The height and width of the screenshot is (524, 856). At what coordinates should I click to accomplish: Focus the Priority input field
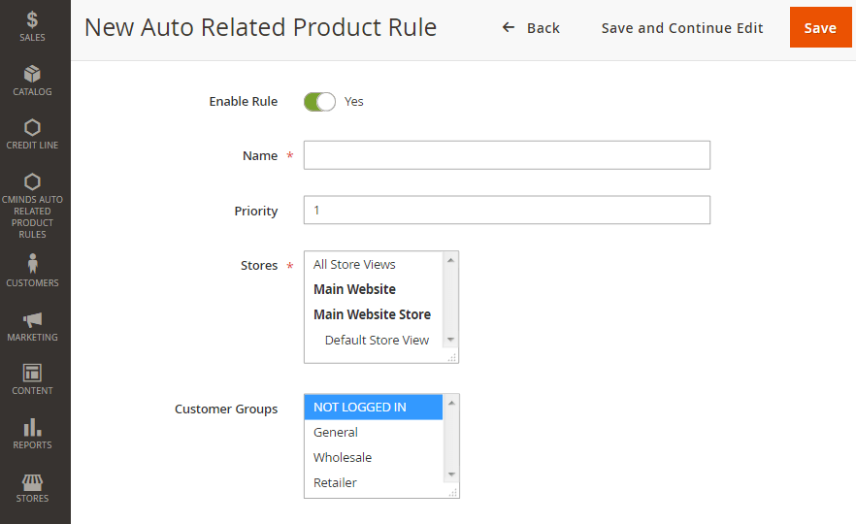[x=507, y=211]
